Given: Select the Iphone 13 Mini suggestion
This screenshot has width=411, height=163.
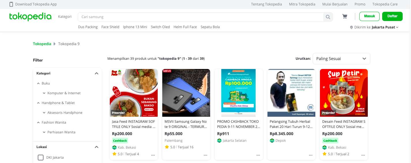Looking at the screenshot, I should 135,27.
